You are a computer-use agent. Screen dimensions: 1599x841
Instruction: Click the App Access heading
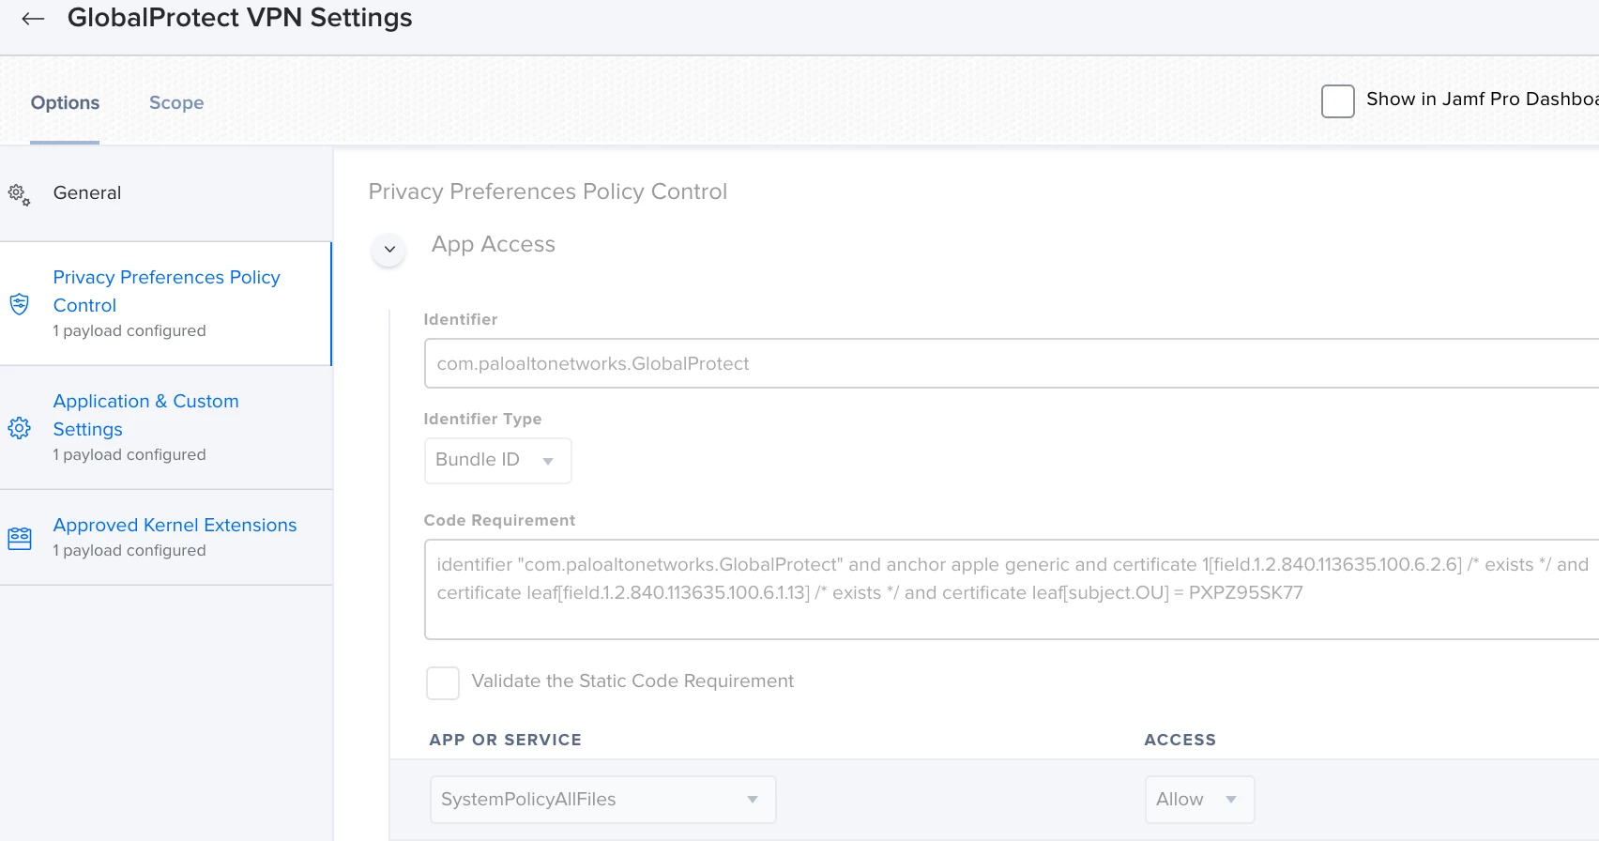[x=494, y=244]
